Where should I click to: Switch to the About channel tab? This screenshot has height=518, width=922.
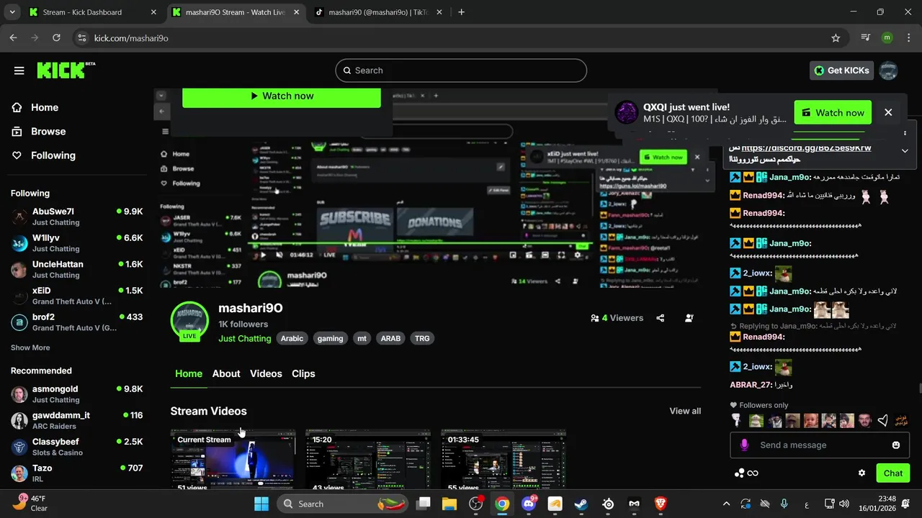(x=226, y=373)
